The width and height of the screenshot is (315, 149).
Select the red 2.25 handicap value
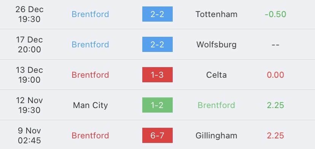(x=275, y=136)
